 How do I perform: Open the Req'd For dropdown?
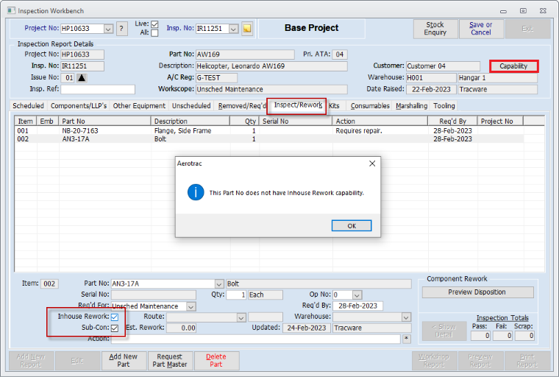pos(191,306)
